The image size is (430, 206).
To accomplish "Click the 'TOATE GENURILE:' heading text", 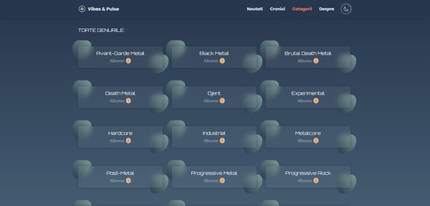I will tap(101, 31).
